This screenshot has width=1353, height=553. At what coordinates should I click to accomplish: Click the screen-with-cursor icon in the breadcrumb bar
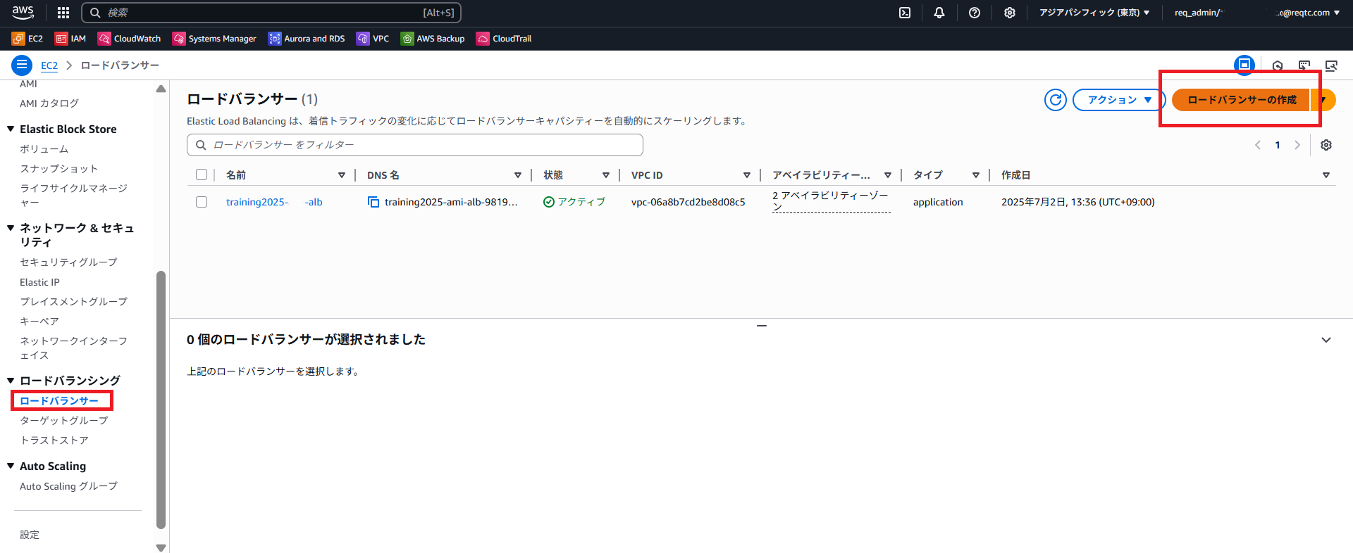[x=1304, y=66]
